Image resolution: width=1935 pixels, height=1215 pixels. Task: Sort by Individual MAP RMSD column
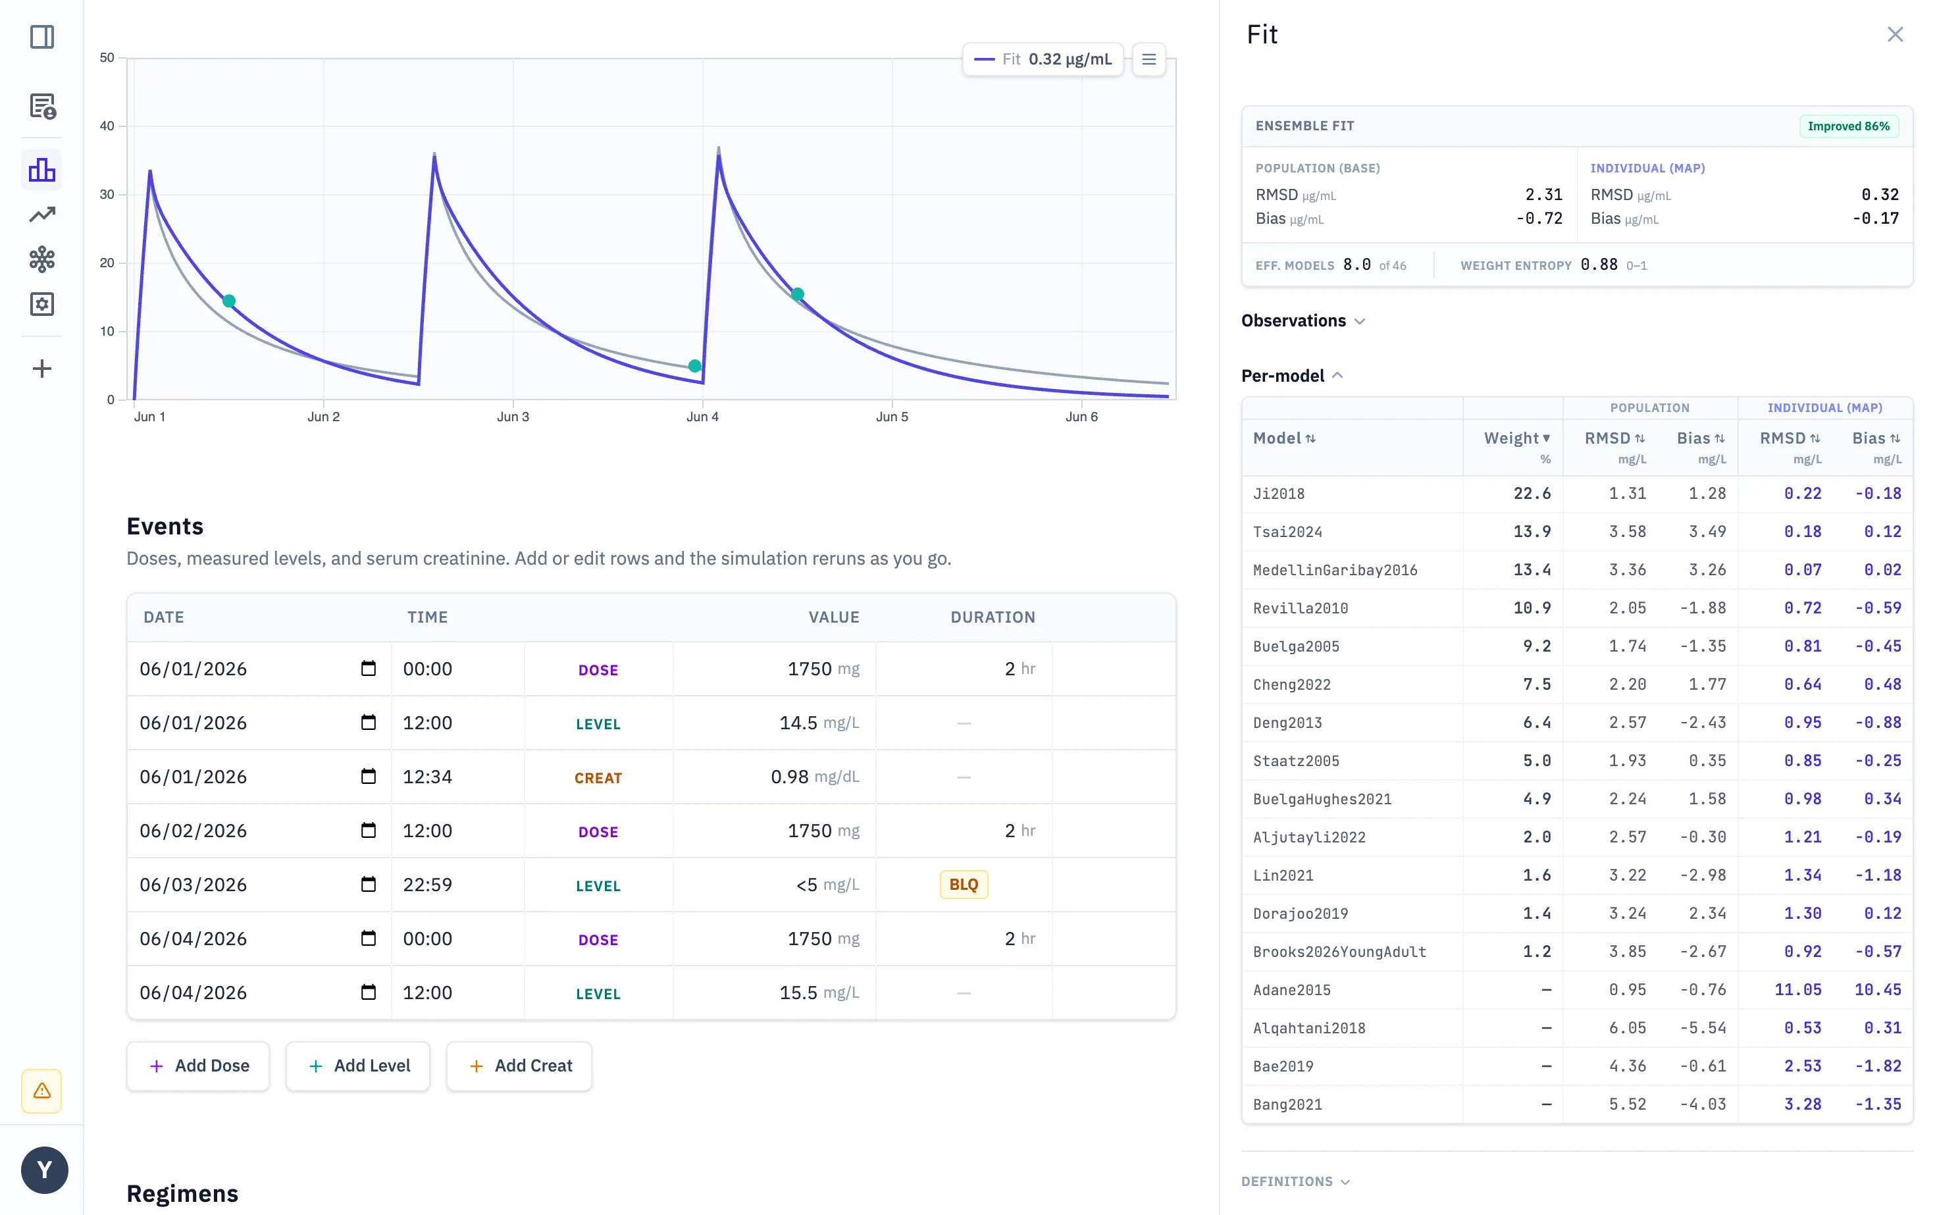click(1790, 439)
